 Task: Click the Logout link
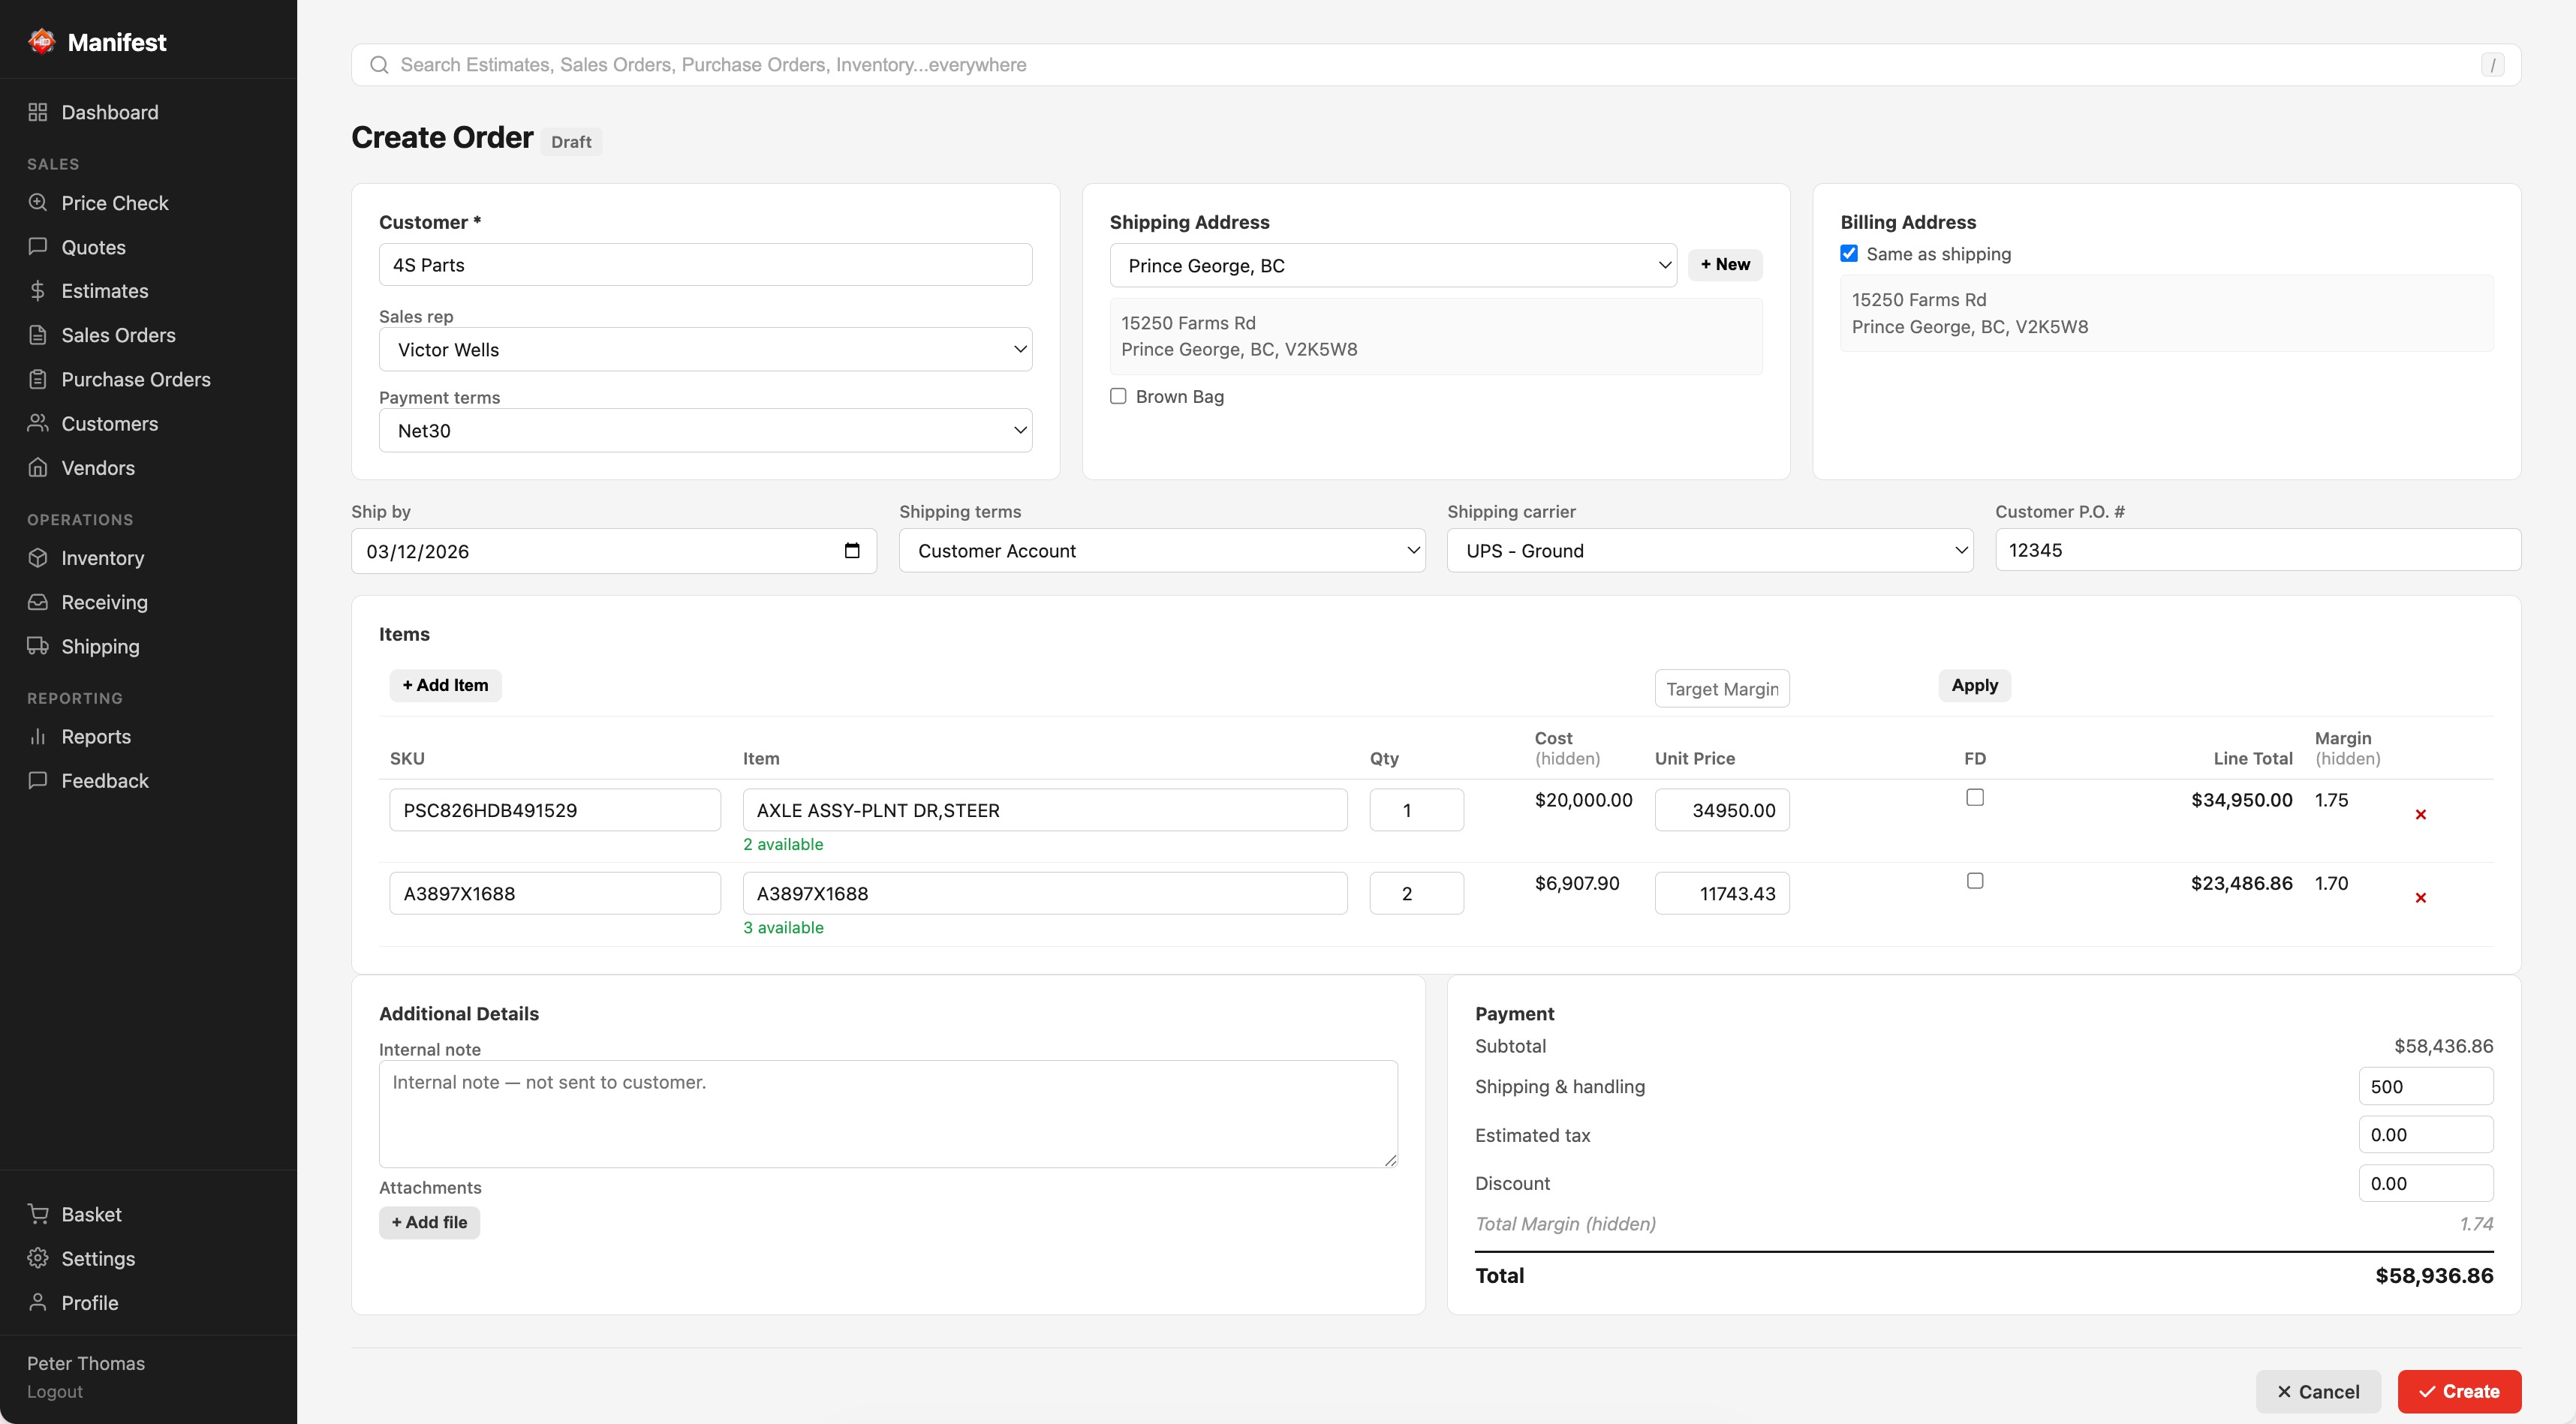(55, 1391)
